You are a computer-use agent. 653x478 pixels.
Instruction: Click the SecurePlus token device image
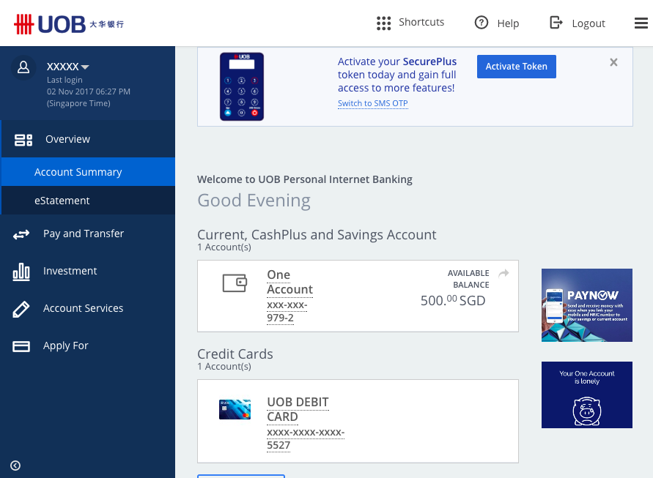(242, 86)
